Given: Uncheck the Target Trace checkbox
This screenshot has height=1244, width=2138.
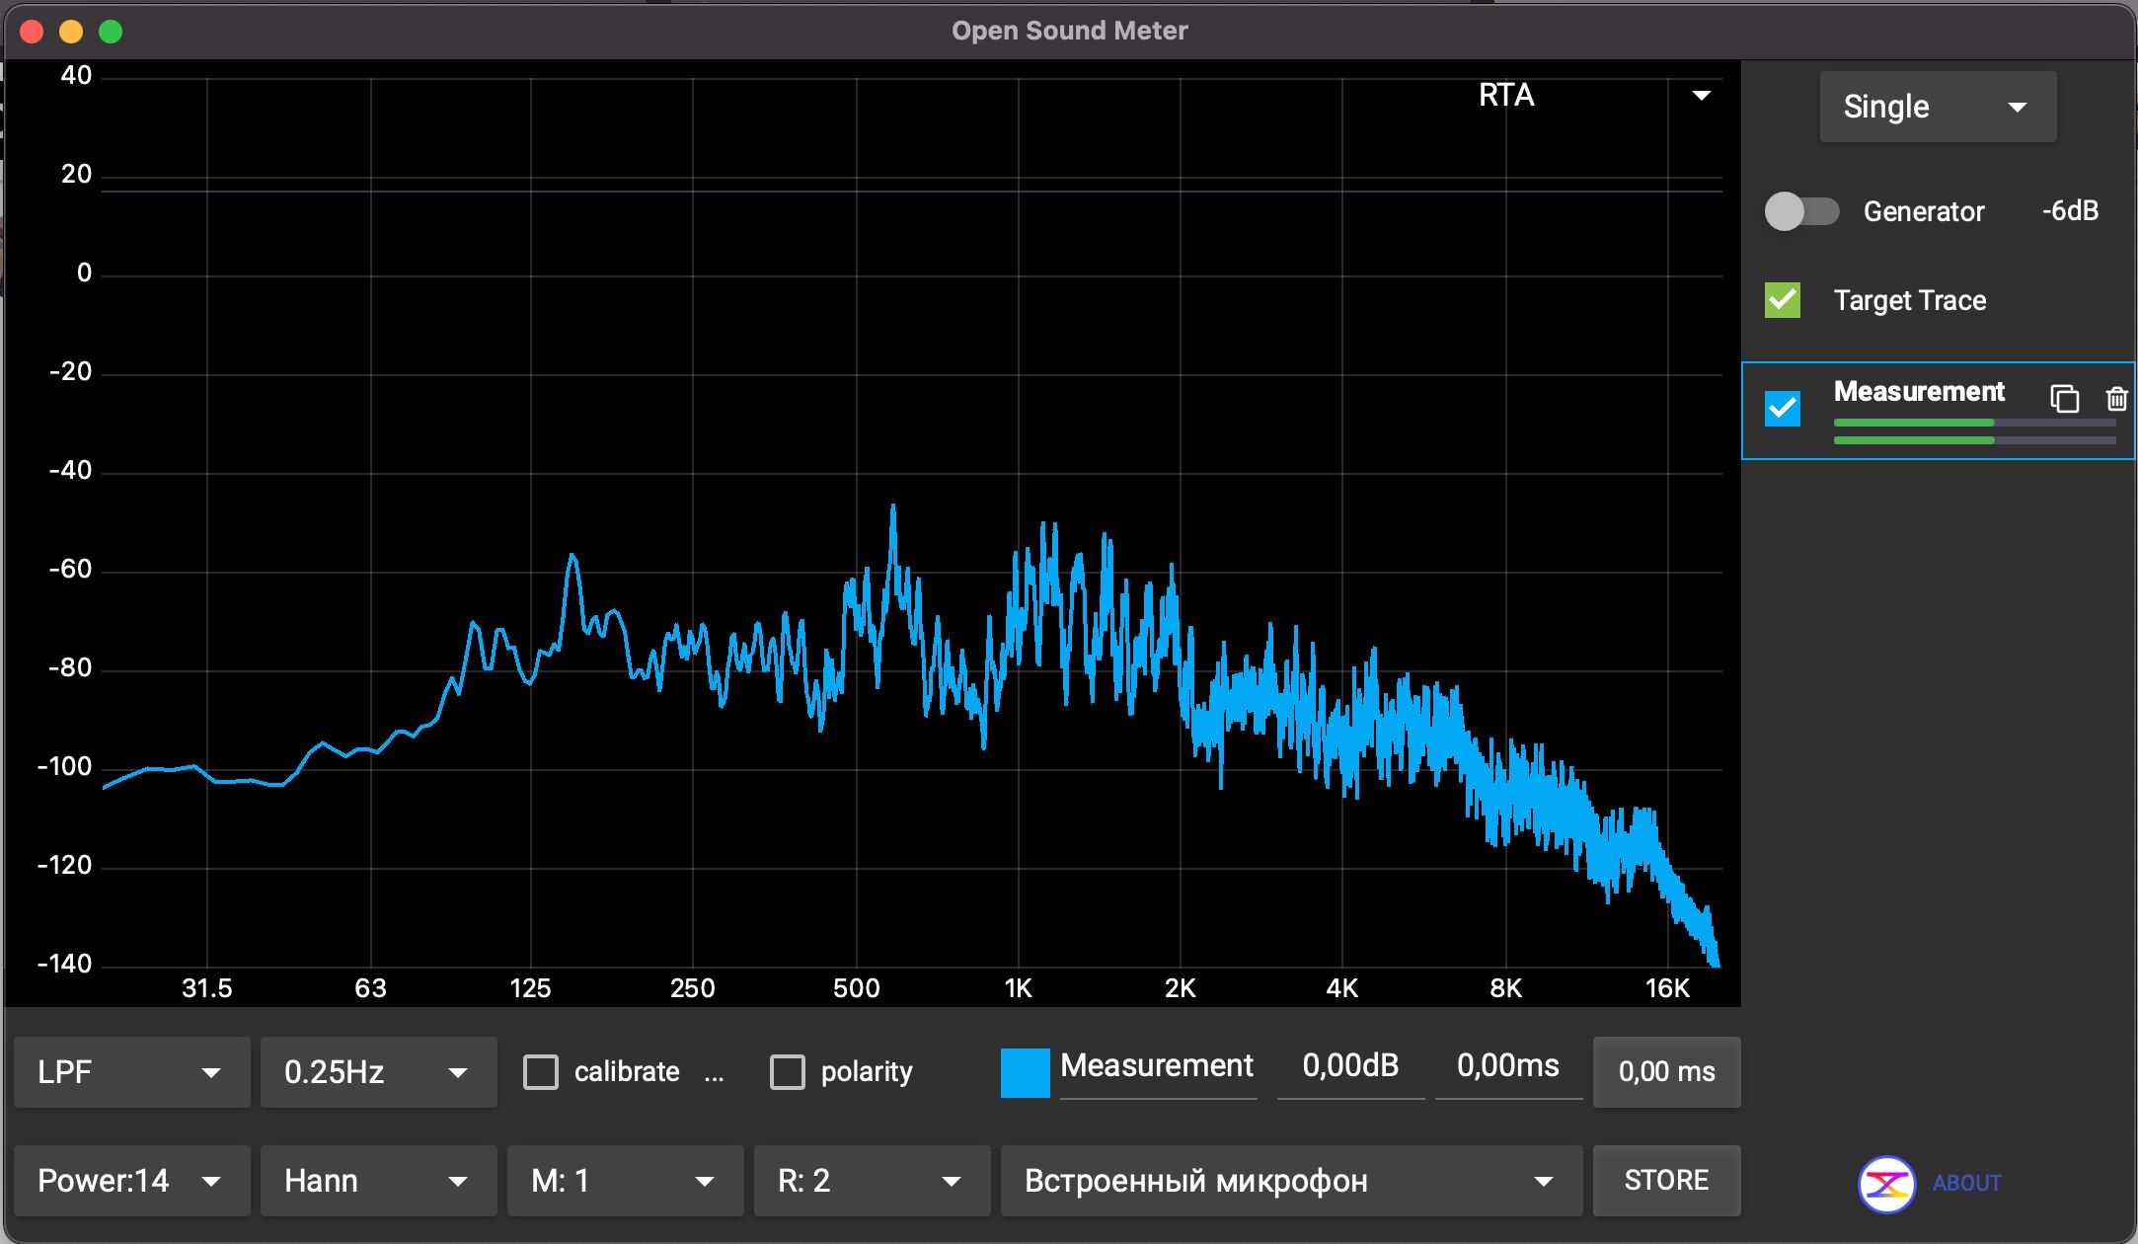Looking at the screenshot, I should [x=1783, y=300].
